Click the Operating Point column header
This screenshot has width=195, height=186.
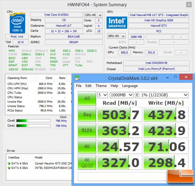[x=20, y=78]
